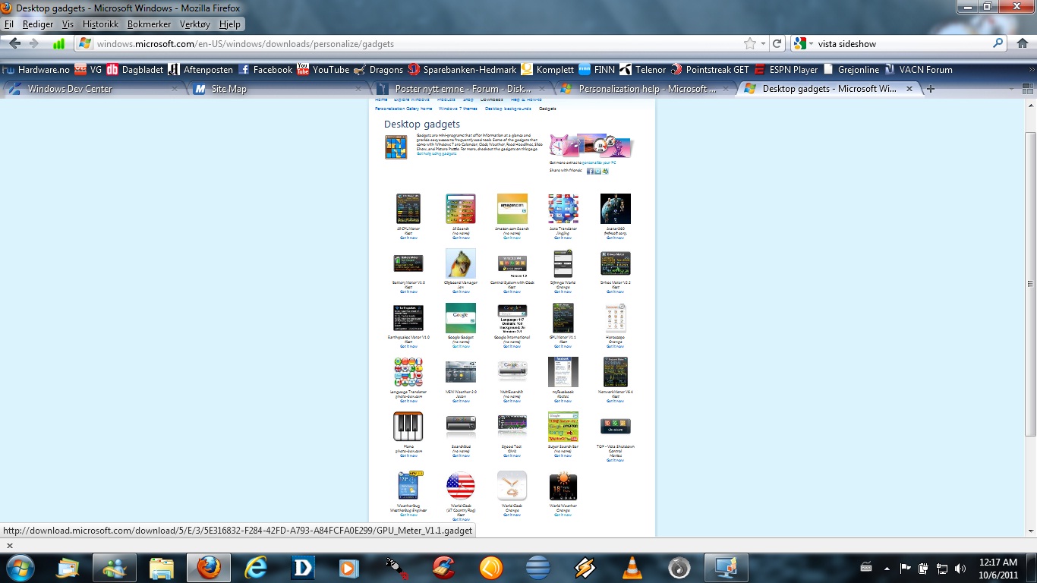Share the page via Facebook icon
This screenshot has height=583, width=1037.
pos(590,171)
